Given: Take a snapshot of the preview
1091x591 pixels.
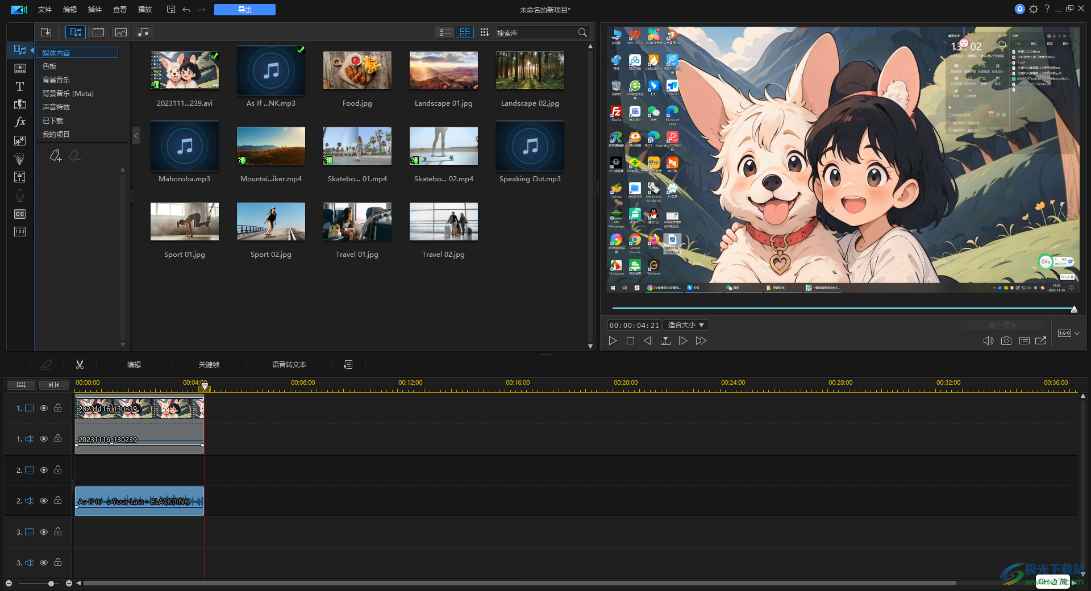Looking at the screenshot, I should pos(1006,341).
